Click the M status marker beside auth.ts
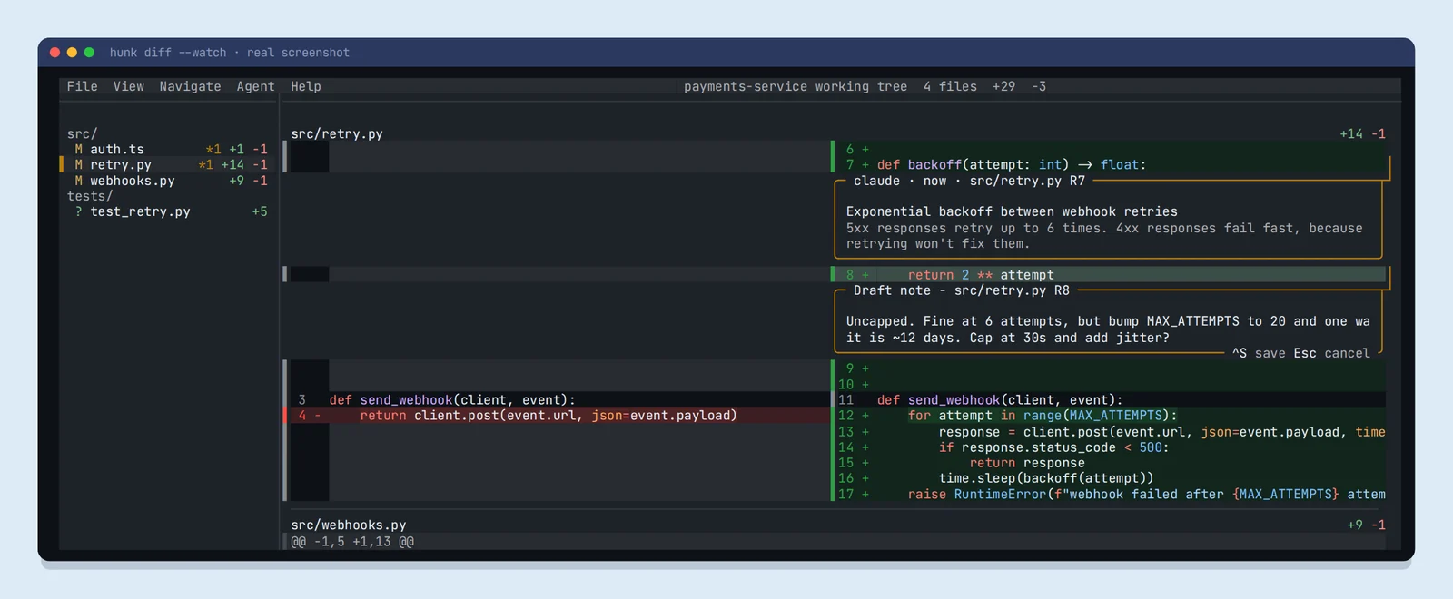Viewport: 1453px width, 599px height. tap(78, 149)
